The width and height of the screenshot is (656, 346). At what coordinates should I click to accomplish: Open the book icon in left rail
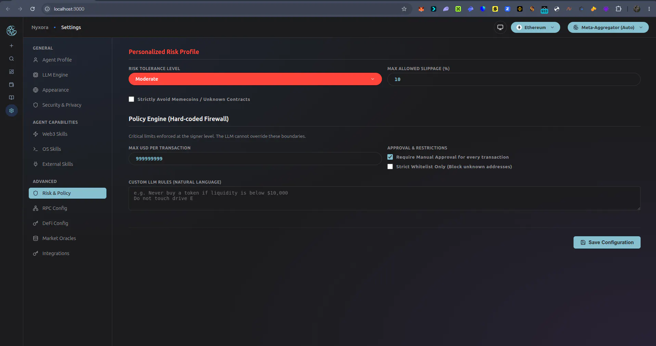point(11,98)
